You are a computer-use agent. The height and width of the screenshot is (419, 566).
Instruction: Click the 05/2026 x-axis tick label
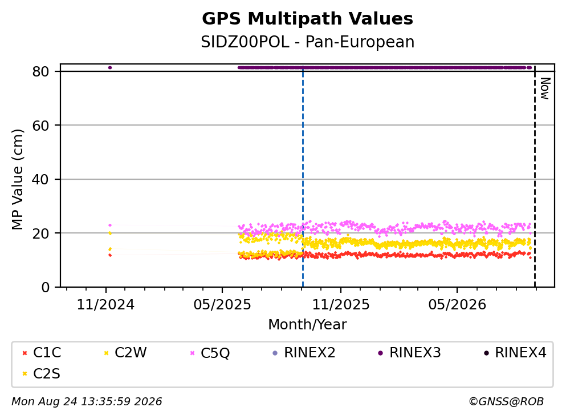pos(457,305)
